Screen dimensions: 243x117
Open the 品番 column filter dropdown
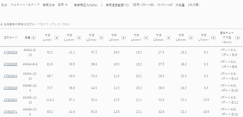pos(34,37)
